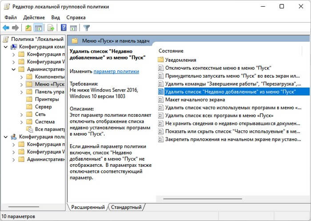Screen dimensions: 311x221
Task: Click the folder icon in the «Меню Пуск» header
Action: (75, 41)
